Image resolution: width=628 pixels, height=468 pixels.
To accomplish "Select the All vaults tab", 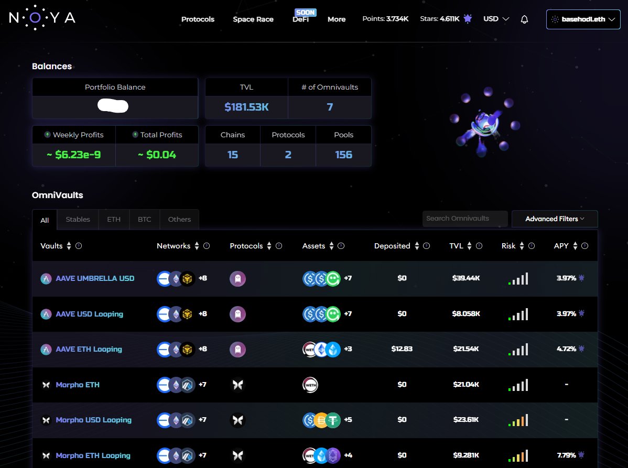I will point(45,220).
